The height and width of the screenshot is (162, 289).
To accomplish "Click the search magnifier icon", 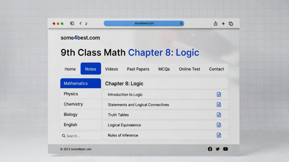I will [64, 136].
